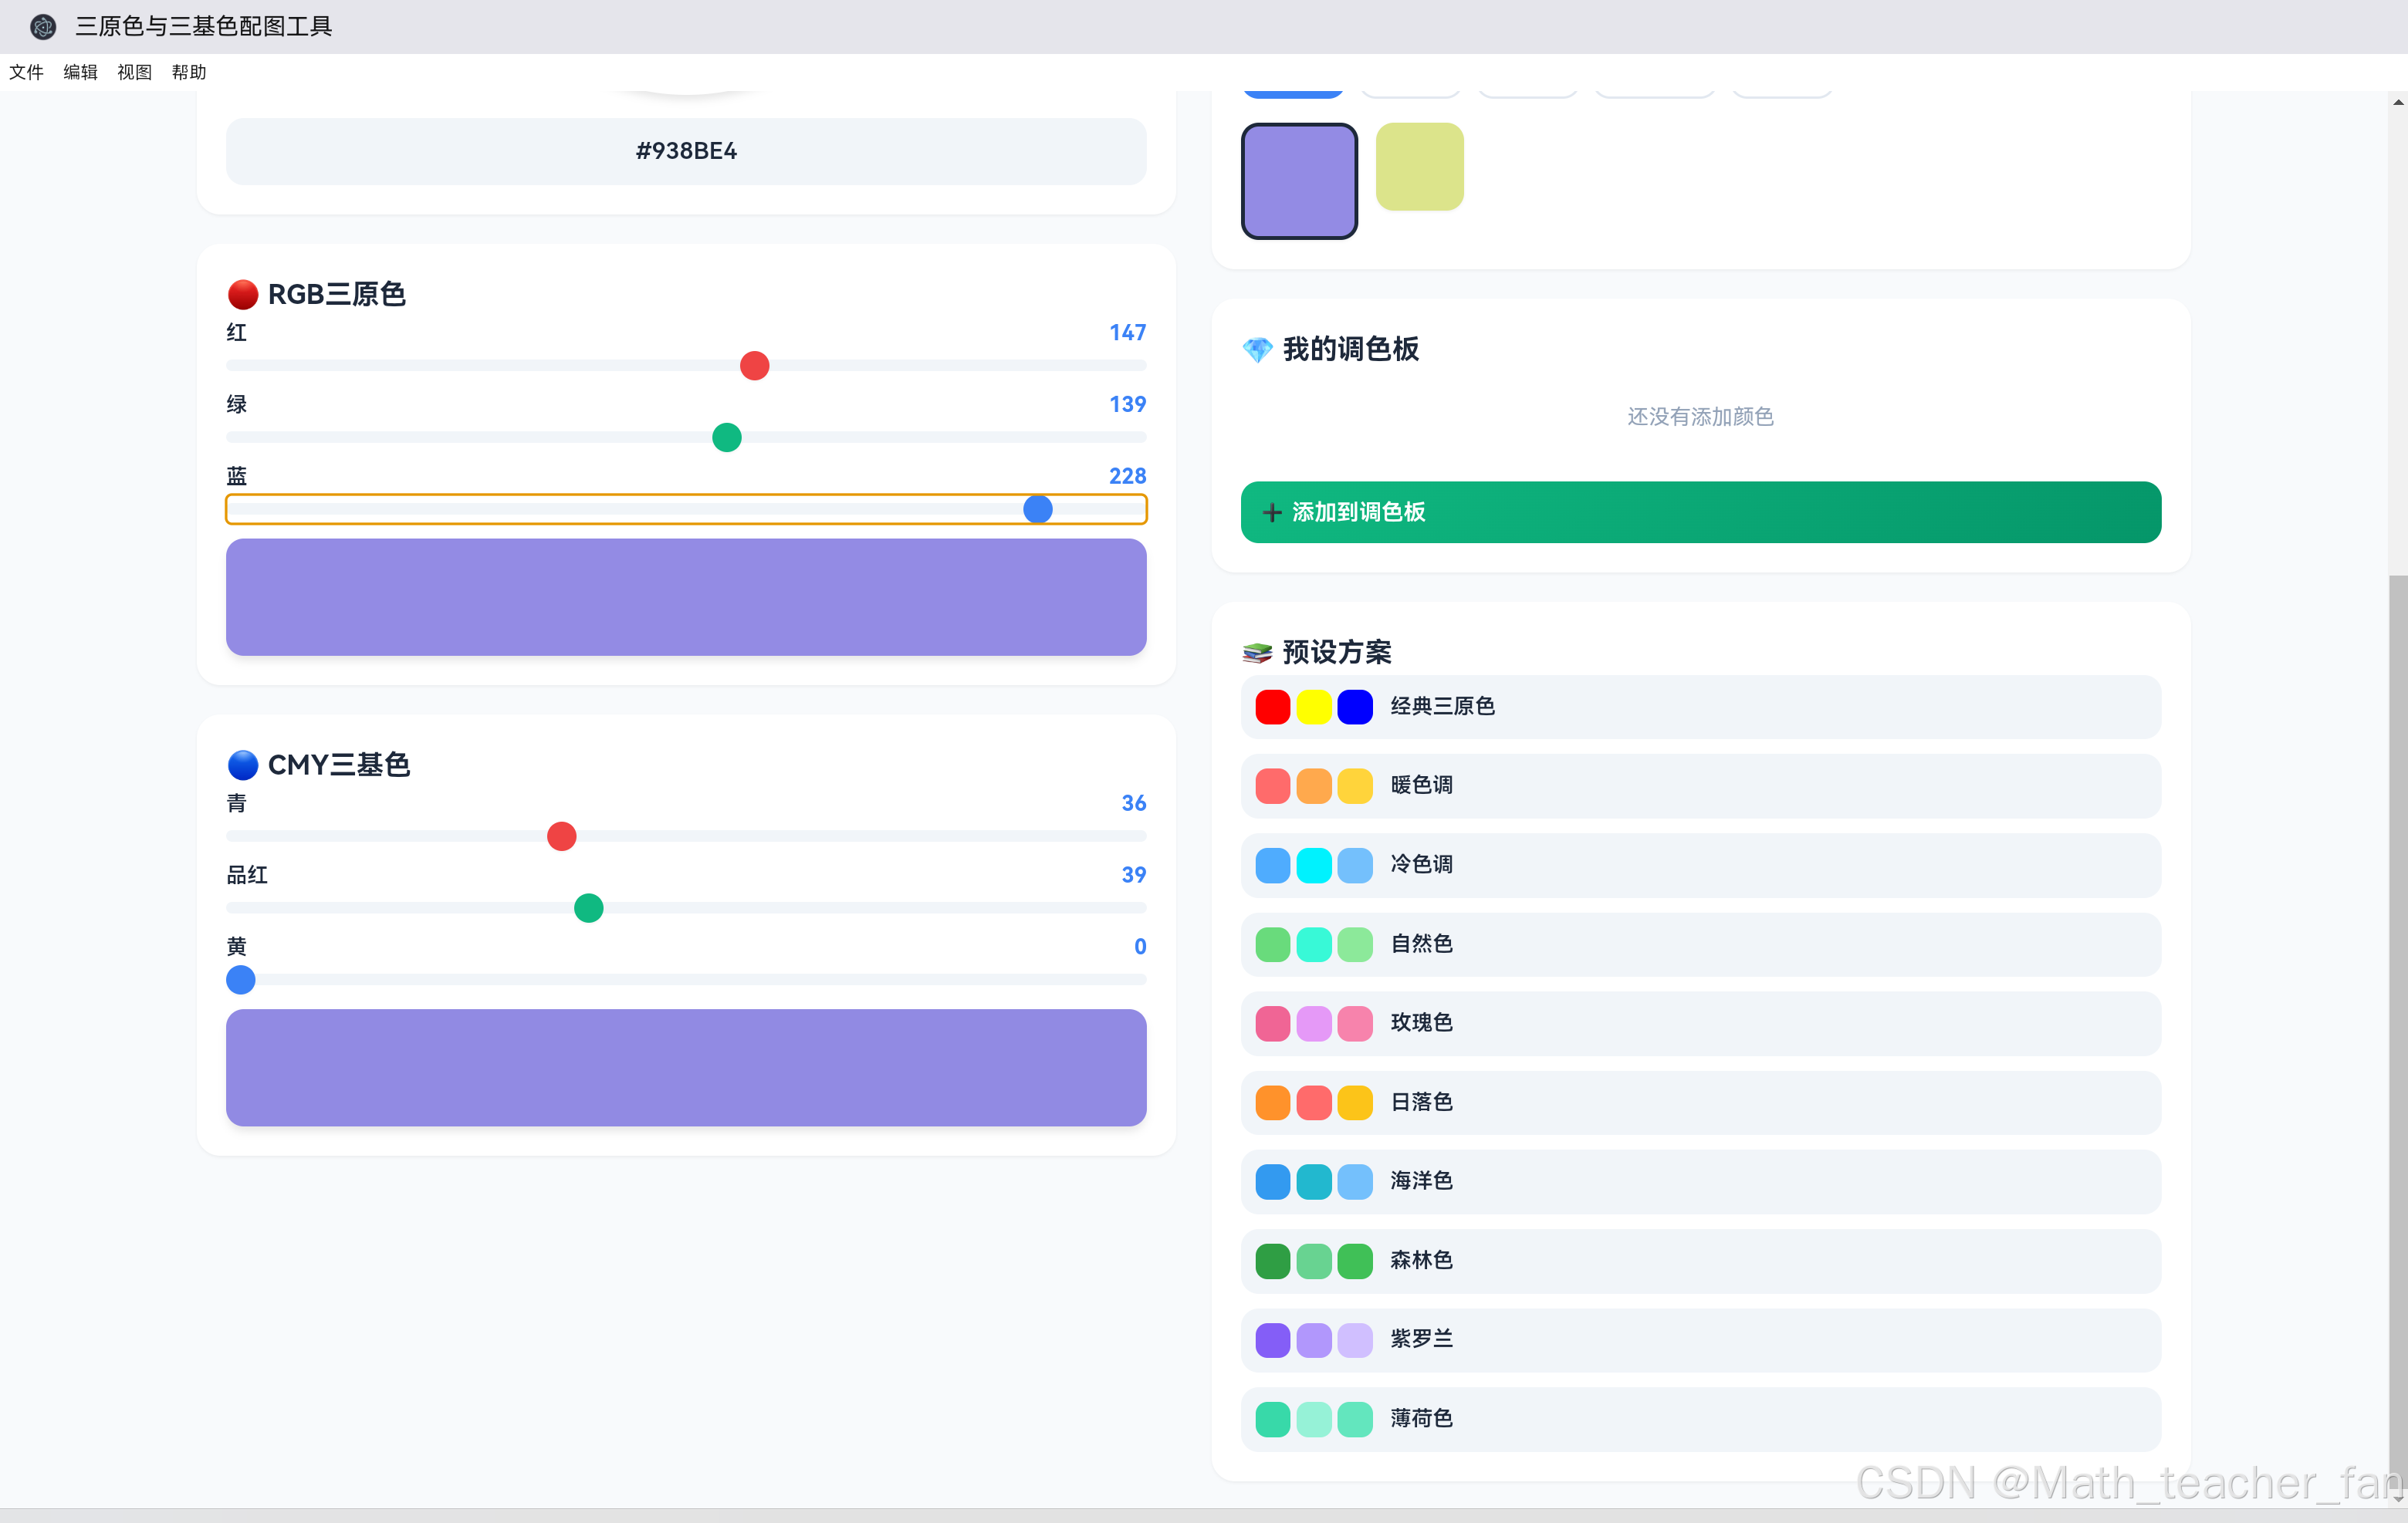
Task: Click the magenta value 39
Action: pos(1133,876)
